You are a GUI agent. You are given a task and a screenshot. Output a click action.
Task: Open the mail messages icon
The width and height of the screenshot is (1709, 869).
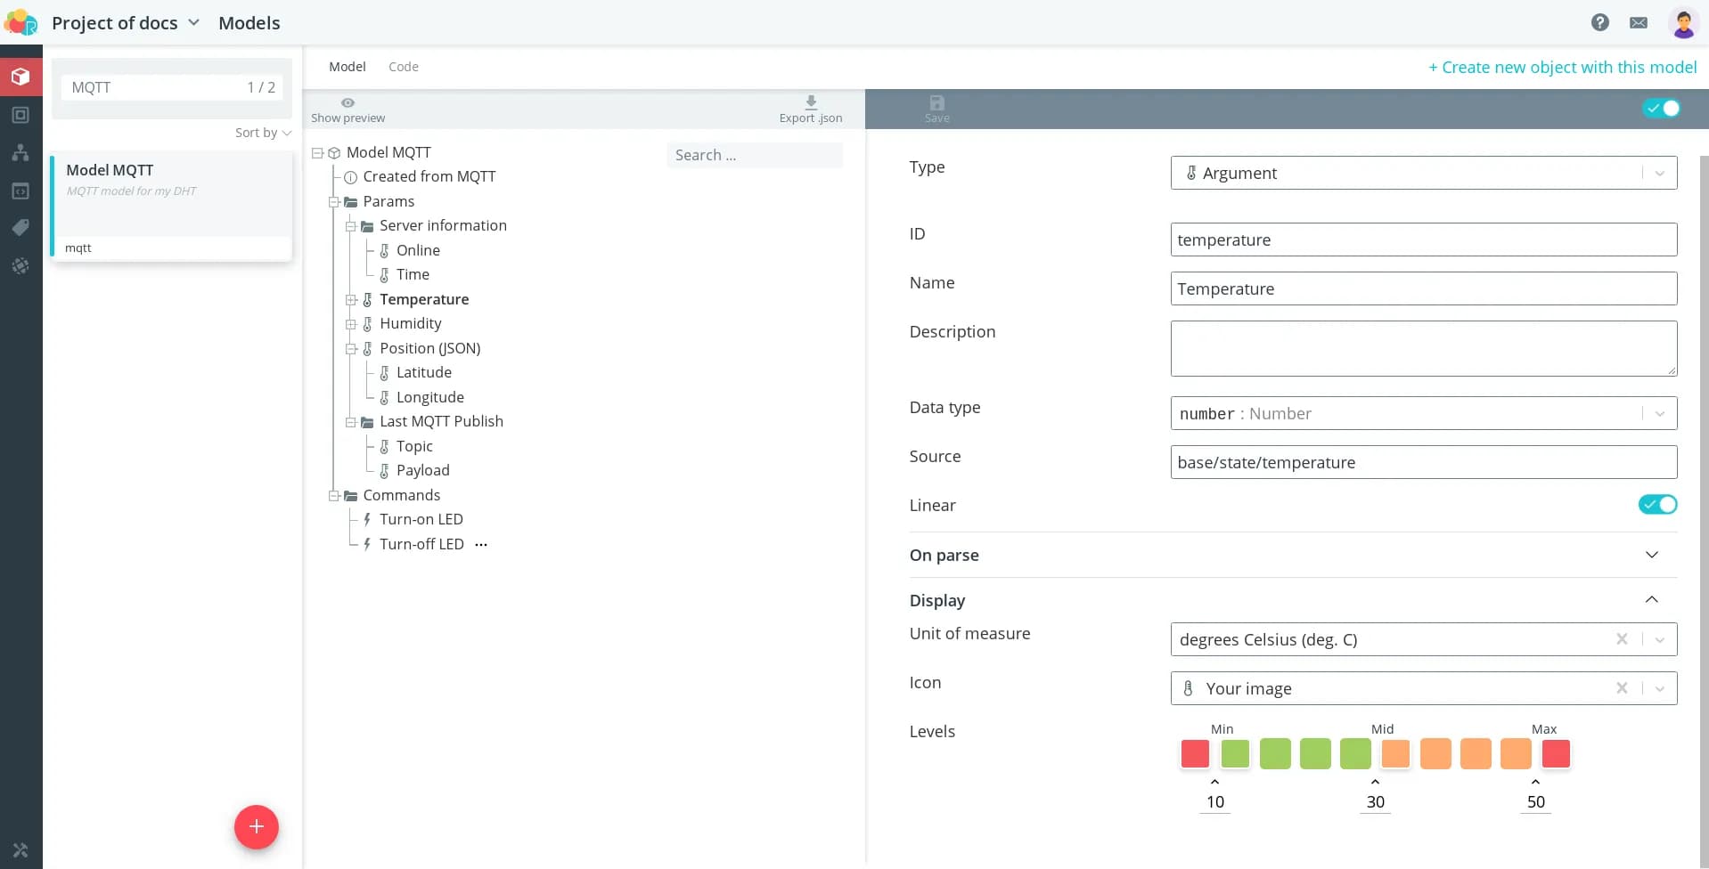1638,22
